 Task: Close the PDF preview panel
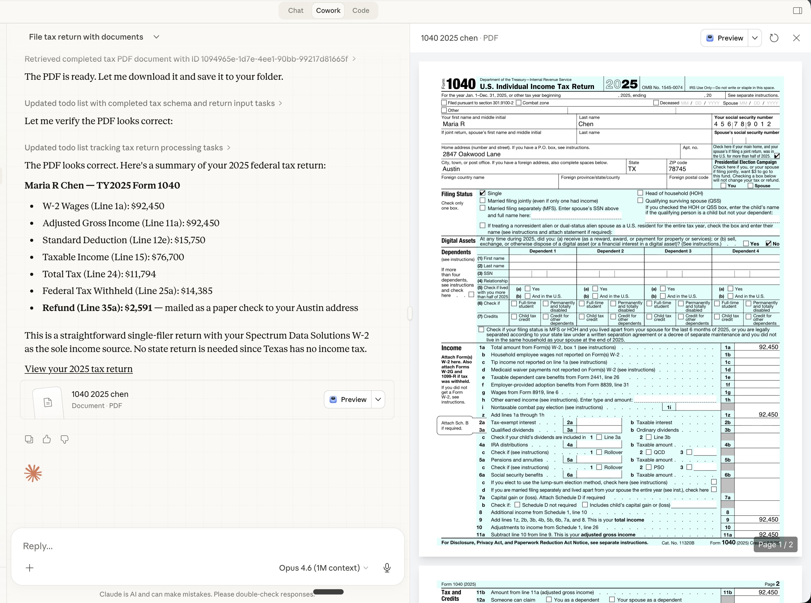(x=796, y=38)
